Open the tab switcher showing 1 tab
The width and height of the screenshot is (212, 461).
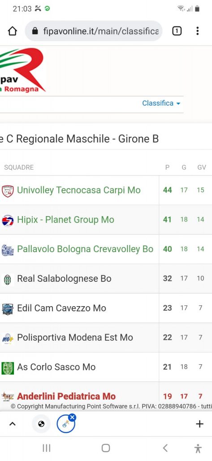(x=177, y=31)
